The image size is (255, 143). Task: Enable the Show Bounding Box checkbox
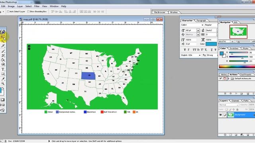(28, 12)
